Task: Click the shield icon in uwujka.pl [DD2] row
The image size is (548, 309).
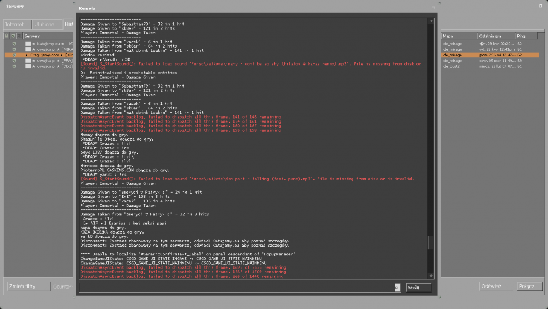Action: [14, 66]
